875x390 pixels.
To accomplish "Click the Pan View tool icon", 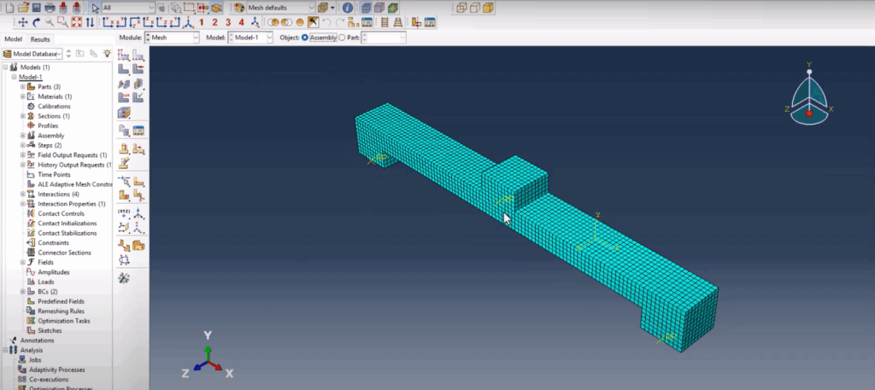I will coord(23,22).
